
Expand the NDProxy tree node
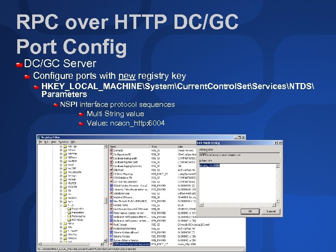point(61,157)
